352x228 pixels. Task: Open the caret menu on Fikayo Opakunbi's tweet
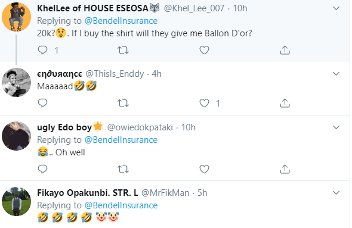coord(336,193)
